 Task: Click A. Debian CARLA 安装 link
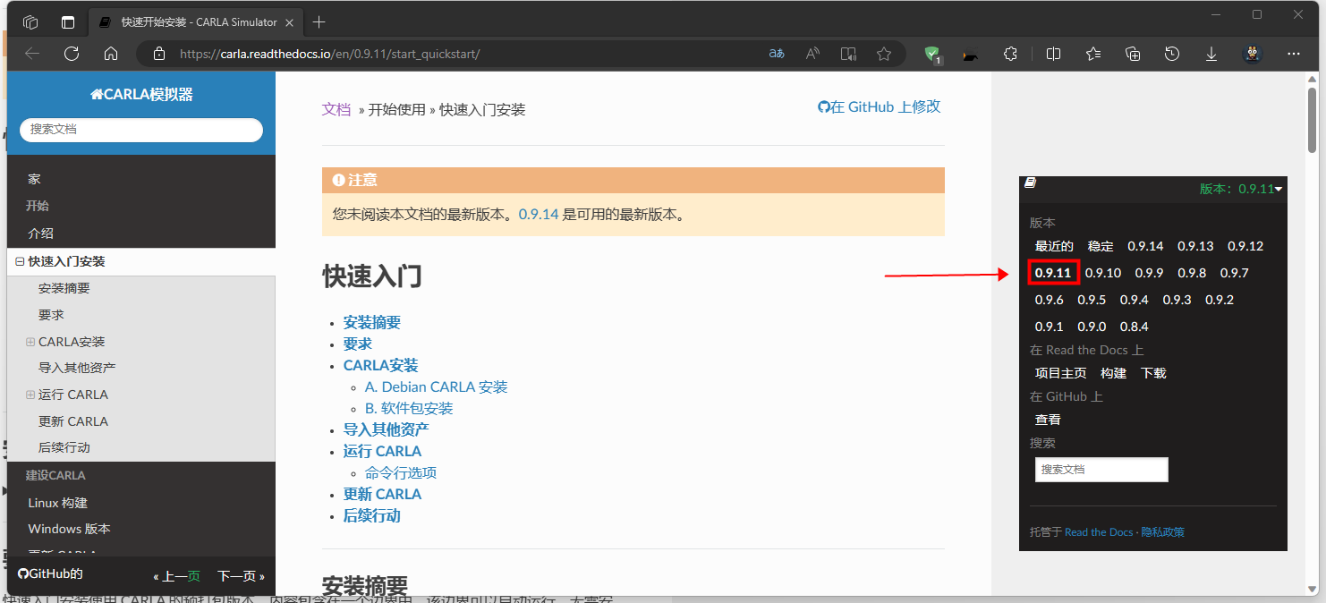tap(436, 387)
